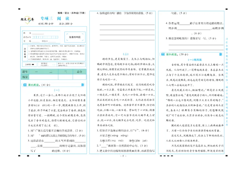Screen dimensions: 245x173
Task: Click the pinyin choice (sì shì)
Action: coord(42,105)
